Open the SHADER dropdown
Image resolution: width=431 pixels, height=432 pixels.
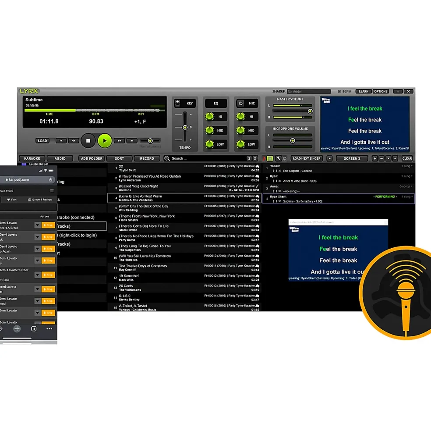[308, 92]
